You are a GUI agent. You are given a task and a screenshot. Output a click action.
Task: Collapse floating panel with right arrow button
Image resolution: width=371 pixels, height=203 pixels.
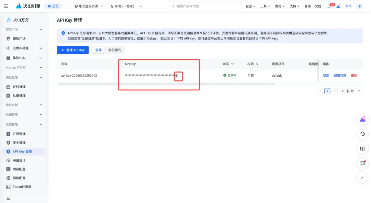[362, 178]
